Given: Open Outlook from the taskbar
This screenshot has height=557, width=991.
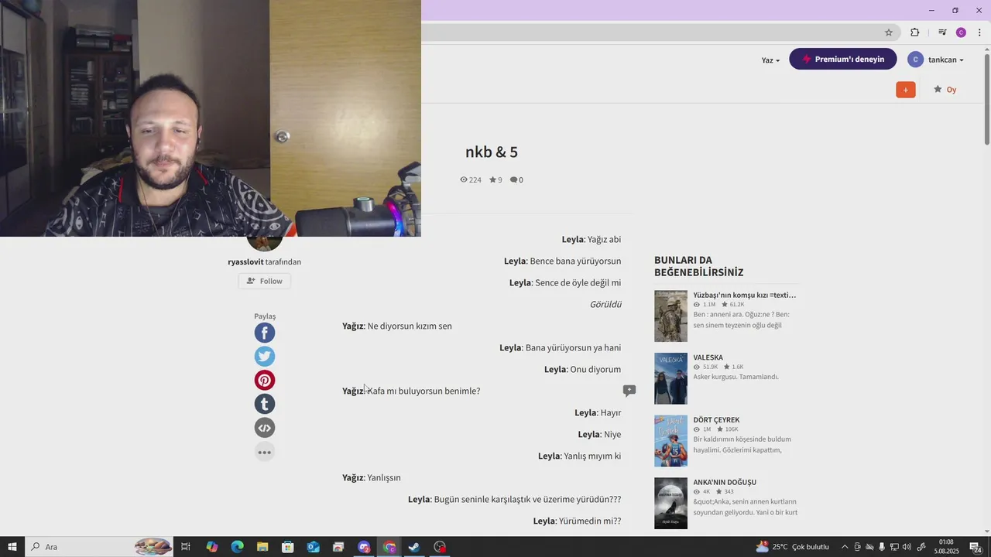Looking at the screenshot, I should coord(313,547).
